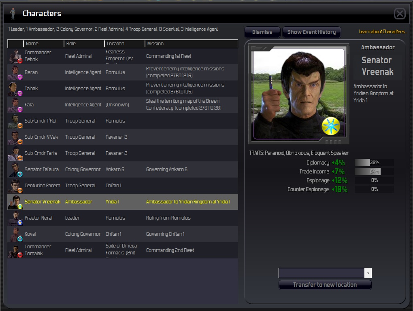413x311 pixels.
Task: Click Commander Tebok's portrait icon
Action: pos(15,56)
